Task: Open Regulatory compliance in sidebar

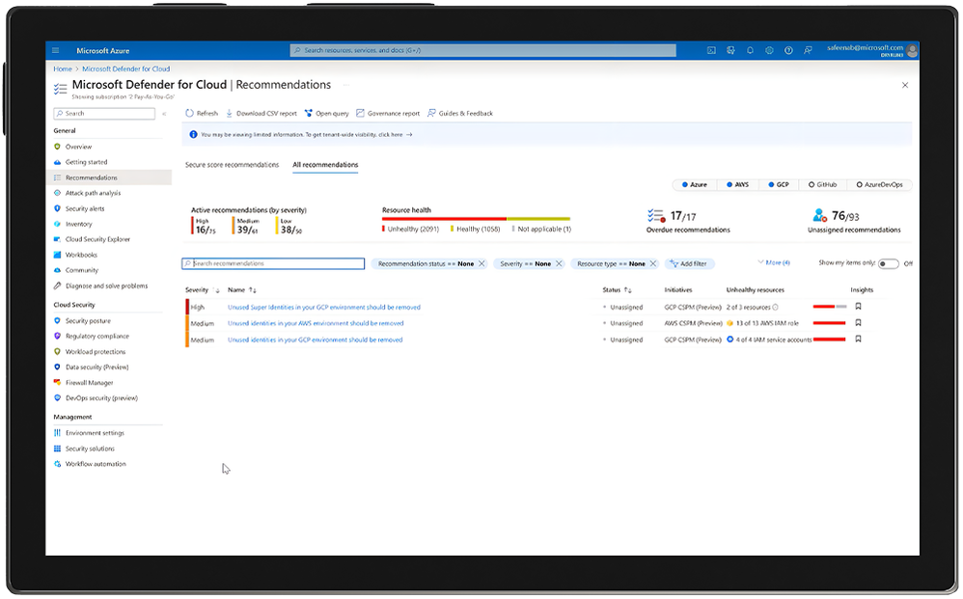Action: (x=97, y=337)
